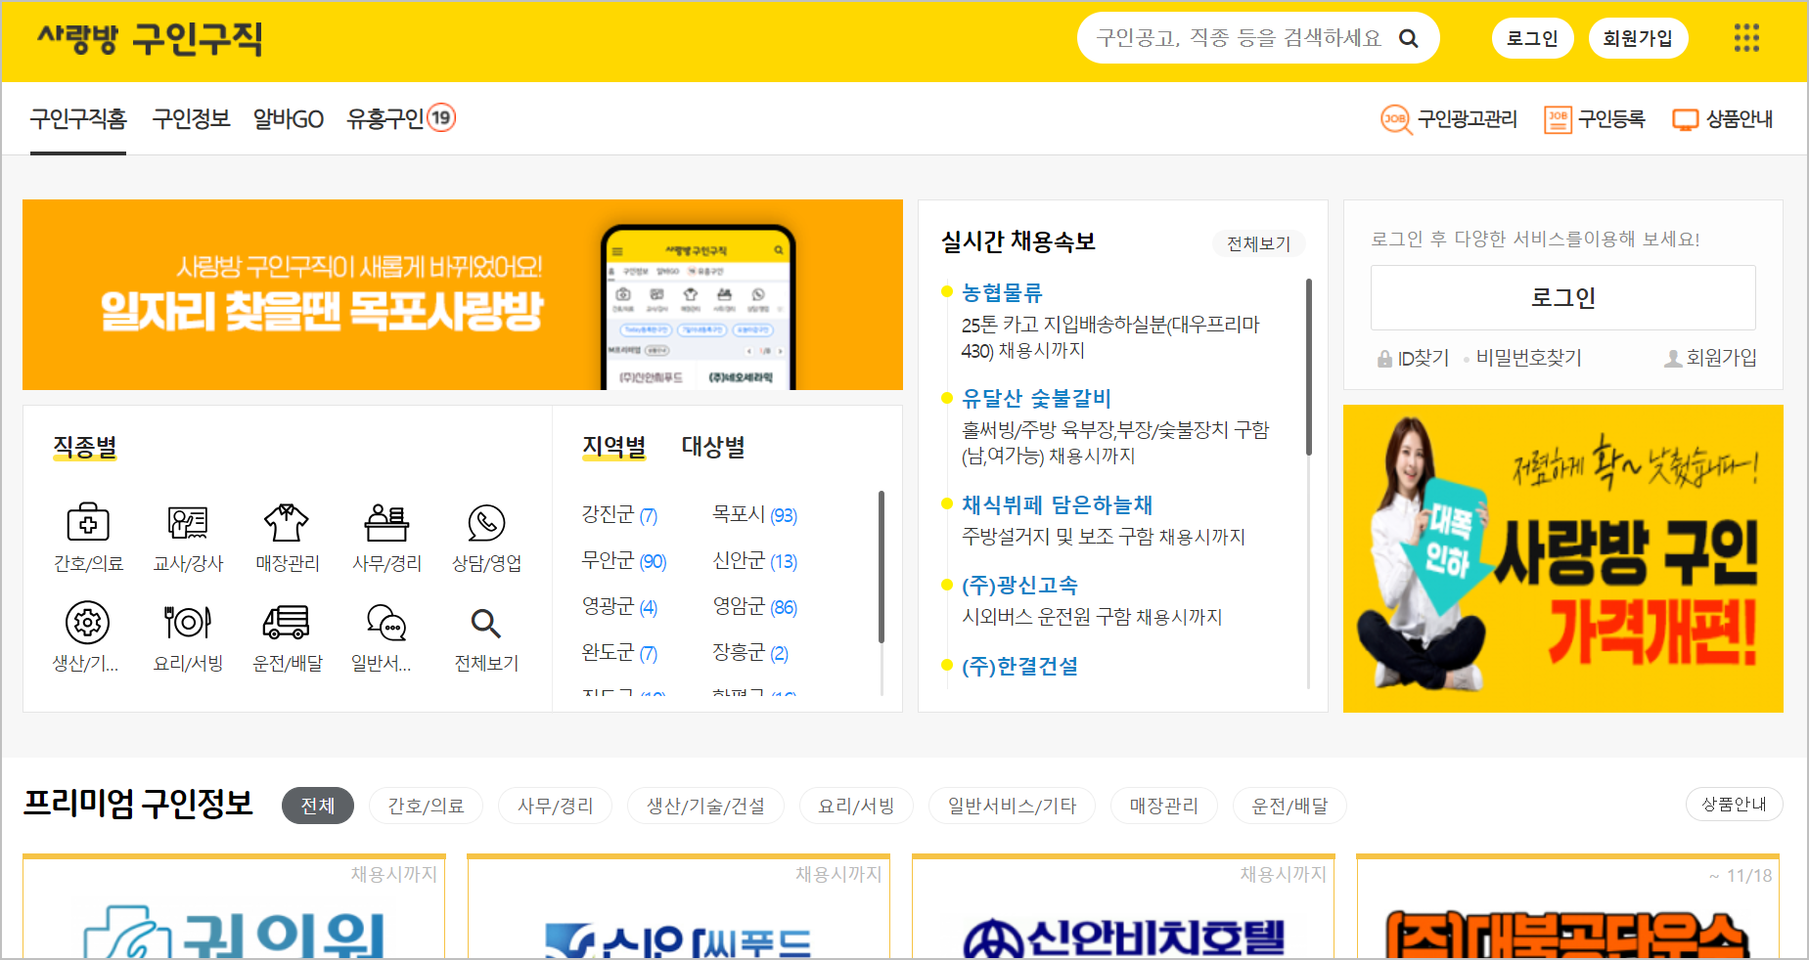Click 회원가입 with person icon in login box
This screenshot has height=960, width=1809.
pyautogui.click(x=1710, y=358)
